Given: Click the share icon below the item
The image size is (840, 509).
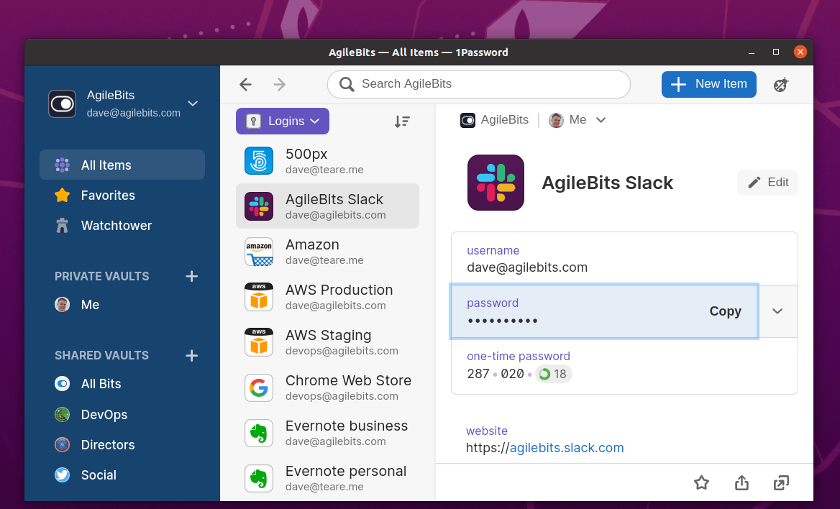Looking at the screenshot, I should click(741, 482).
